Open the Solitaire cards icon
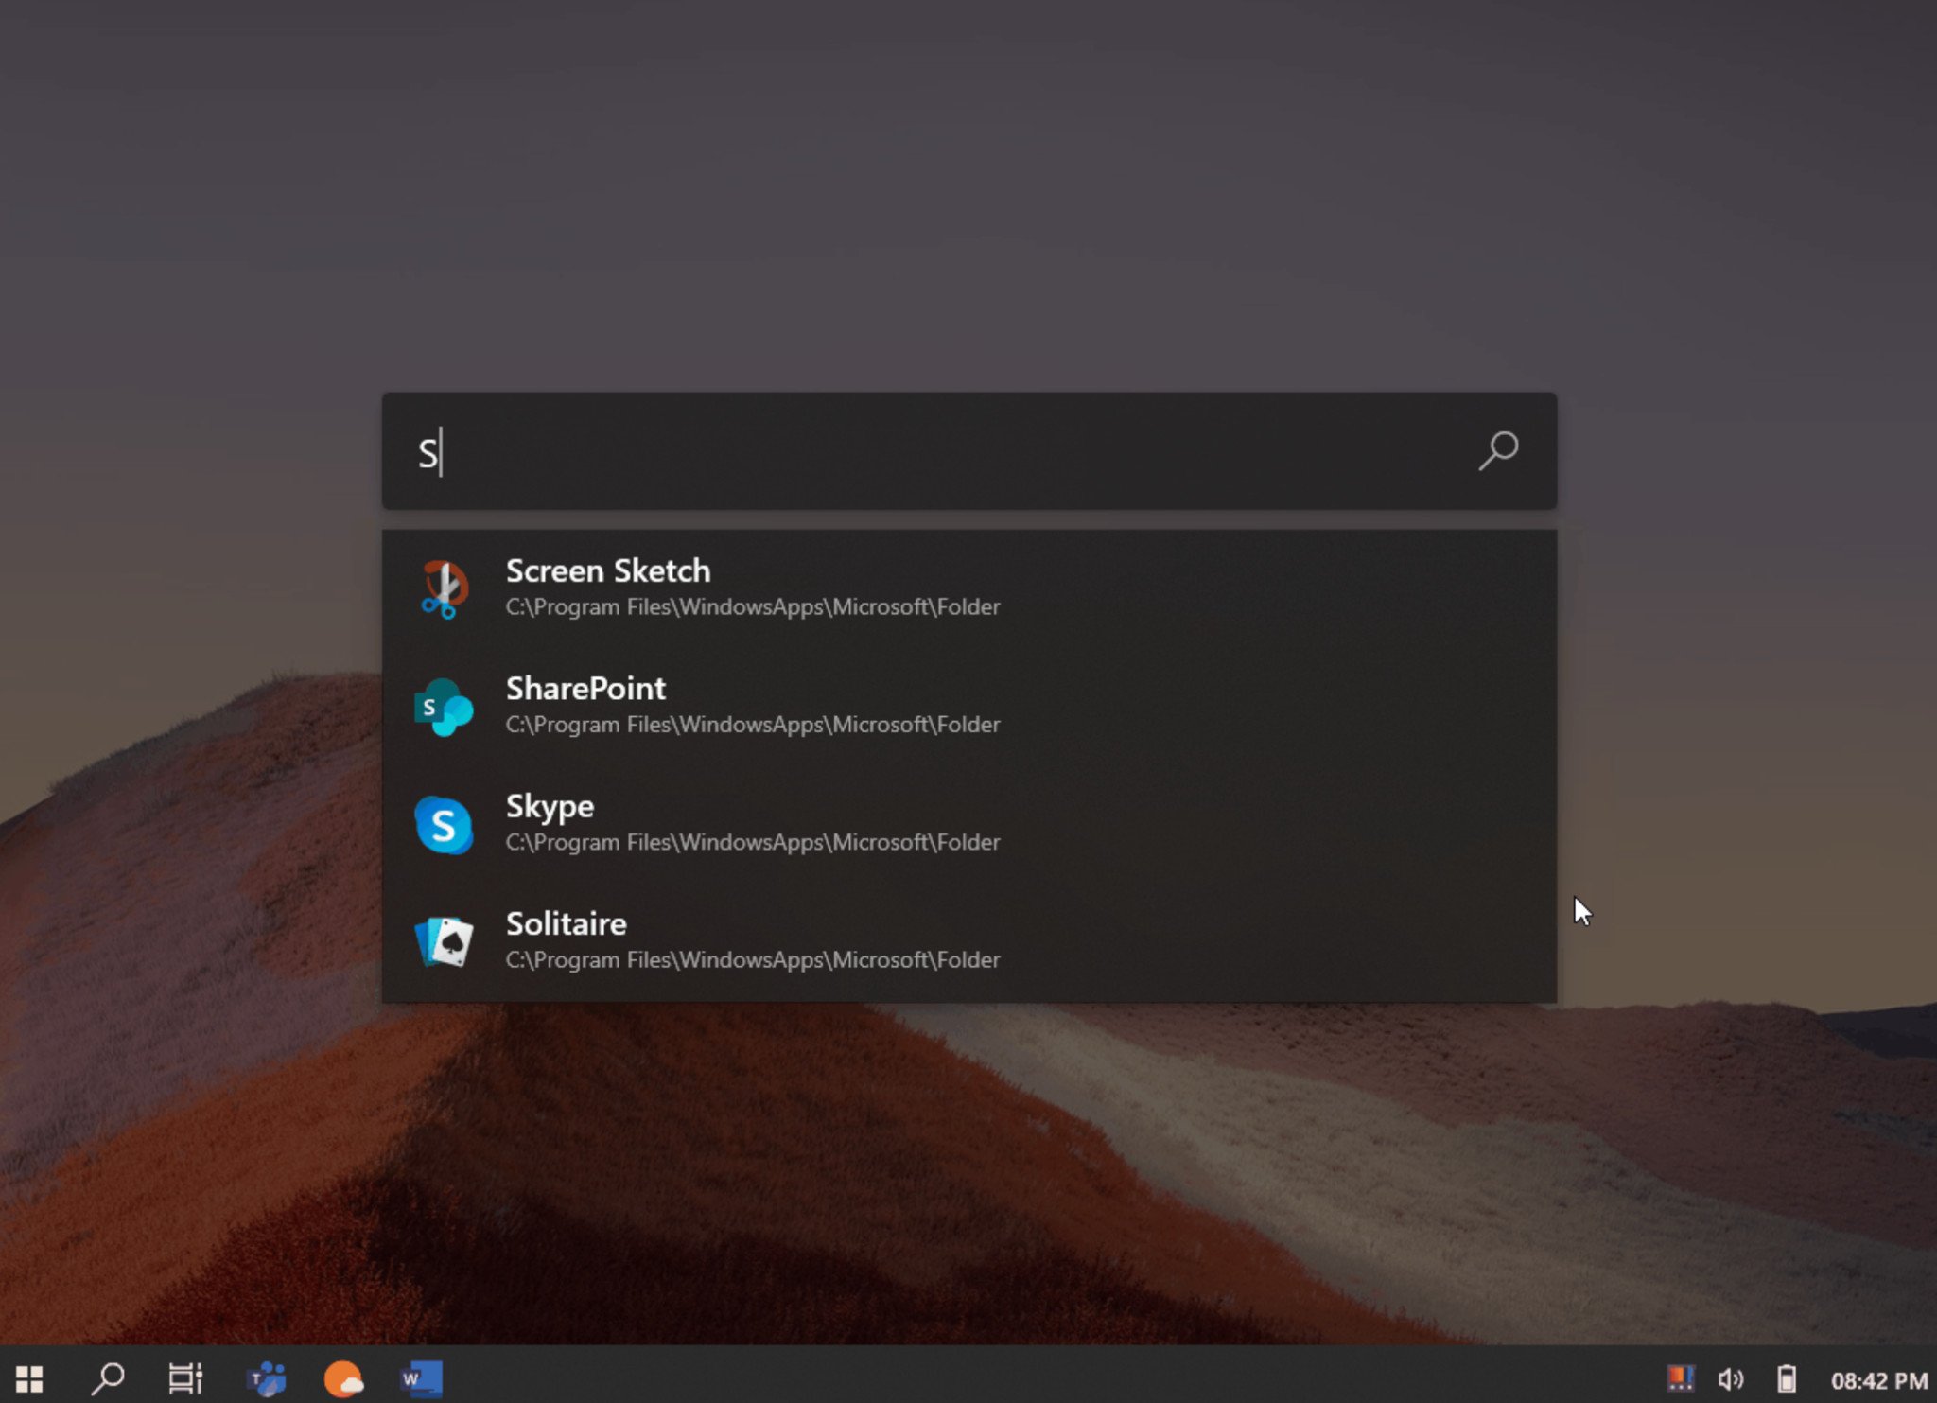 click(443, 941)
